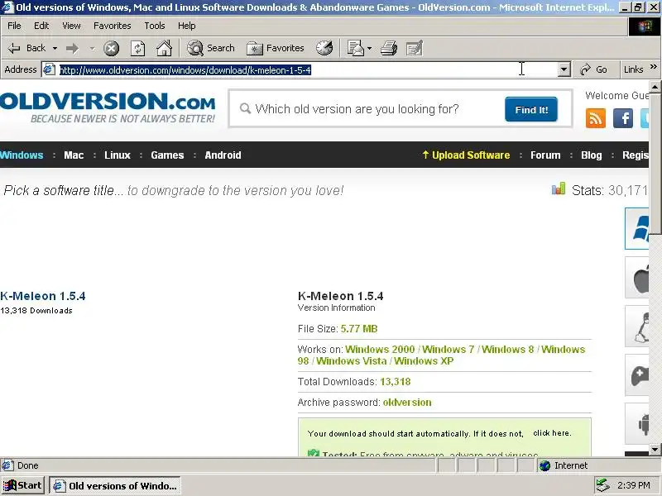Open the Blog link
662x496 pixels.
(592, 155)
